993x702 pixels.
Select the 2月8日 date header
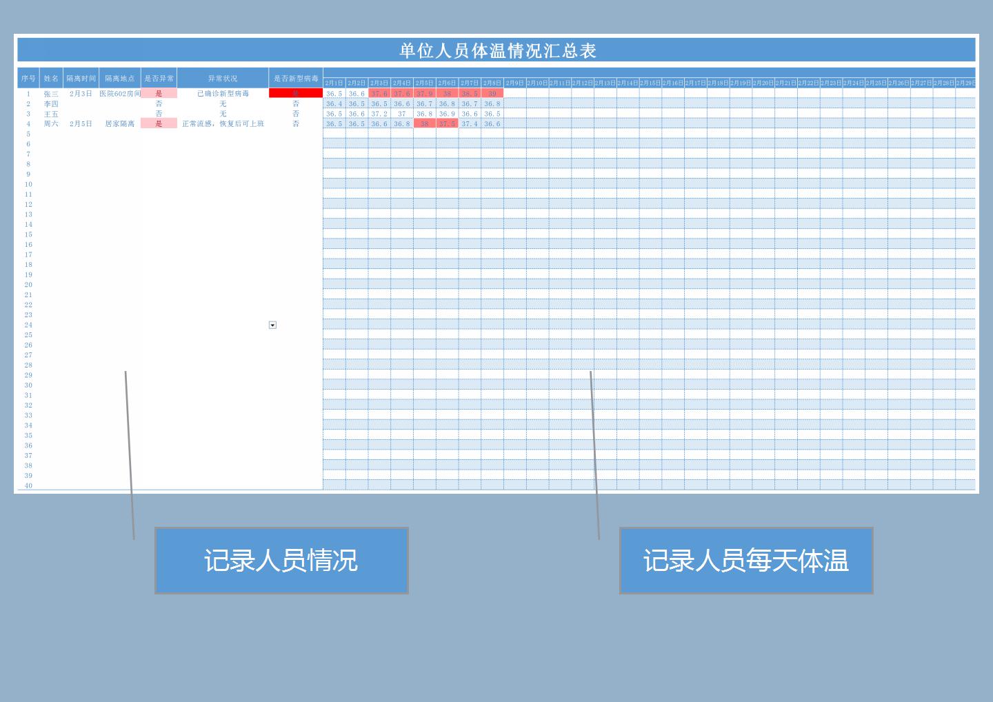(492, 83)
